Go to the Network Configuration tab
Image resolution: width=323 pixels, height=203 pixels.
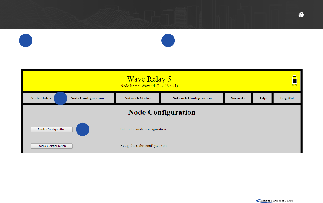click(x=192, y=98)
